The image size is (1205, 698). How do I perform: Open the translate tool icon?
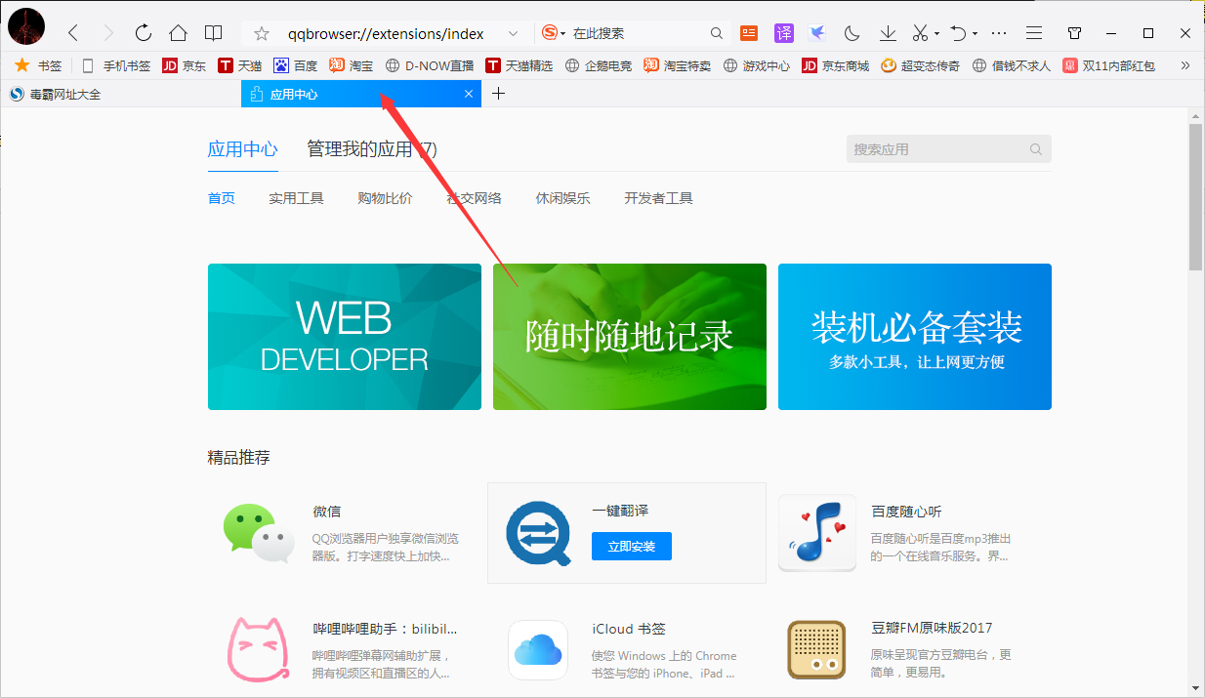click(x=784, y=32)
